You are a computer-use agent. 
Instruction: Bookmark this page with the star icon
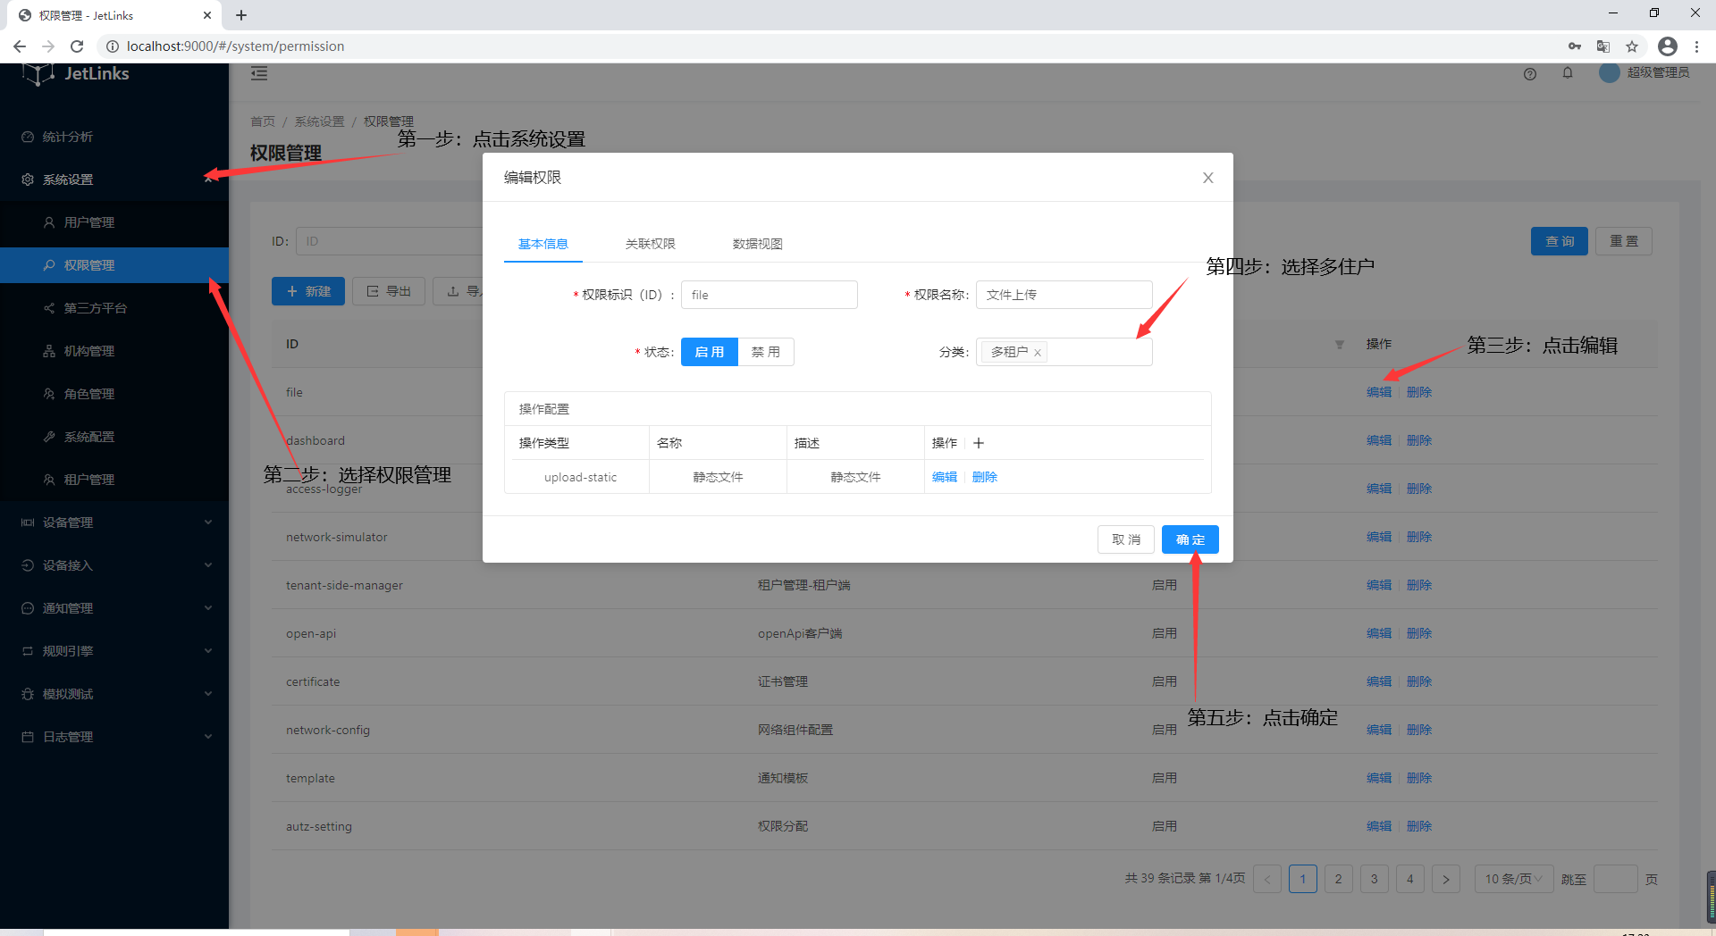(x=1632, y=46)
